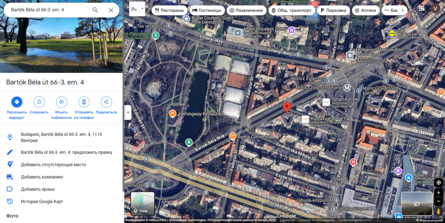Open История Google Карт

tap(61, 201)
